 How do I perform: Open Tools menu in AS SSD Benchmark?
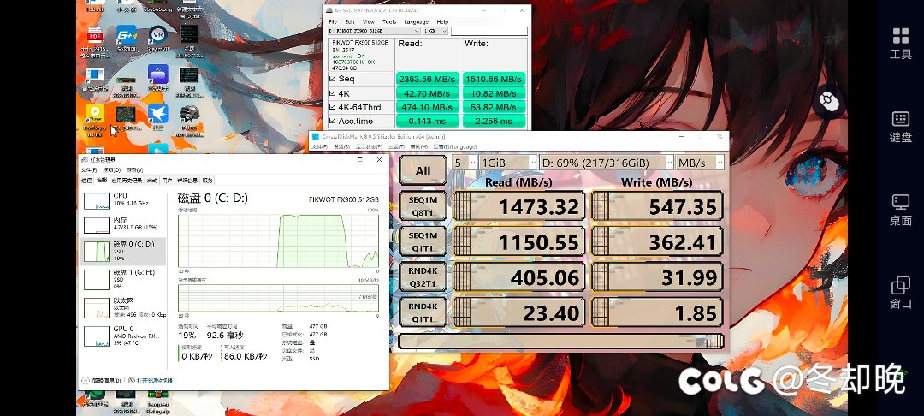[389, 21]
